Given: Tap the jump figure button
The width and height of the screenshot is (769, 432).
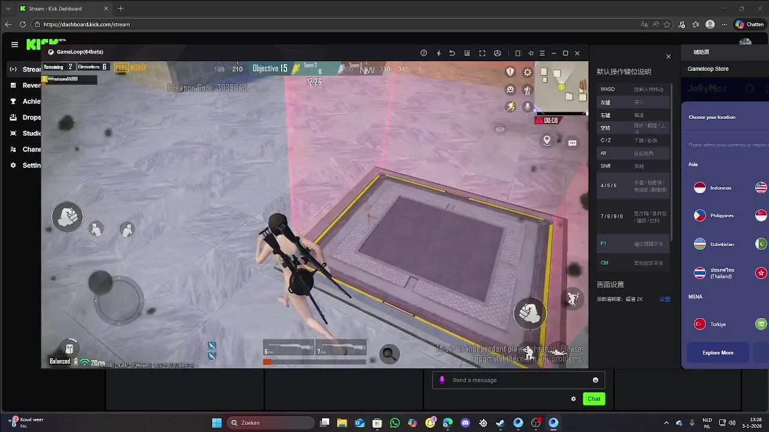Looking at the screenshot, I should (573, 298).
